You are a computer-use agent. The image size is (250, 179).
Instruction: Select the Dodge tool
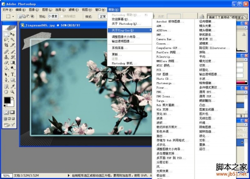pos(12,68)
